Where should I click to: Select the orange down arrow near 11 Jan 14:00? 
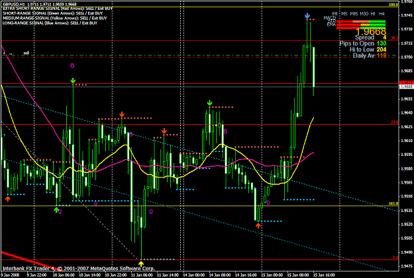pyautogui.click(x=164, y=131)
